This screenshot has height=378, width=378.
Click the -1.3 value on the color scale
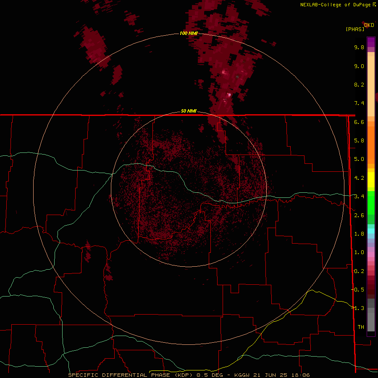(x=358, y=308)
